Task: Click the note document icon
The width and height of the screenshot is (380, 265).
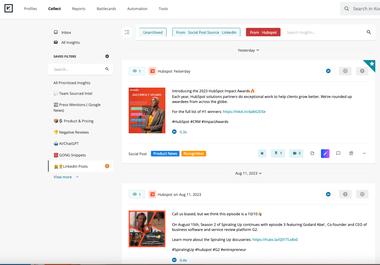Action: (x=312, y=153)
